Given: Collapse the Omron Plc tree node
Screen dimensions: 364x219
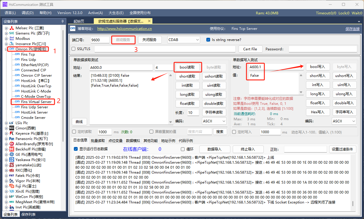Looking at the screenshot, I should tap(6, 49).
